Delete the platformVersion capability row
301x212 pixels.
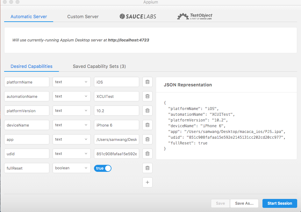(x=147, y=111)
